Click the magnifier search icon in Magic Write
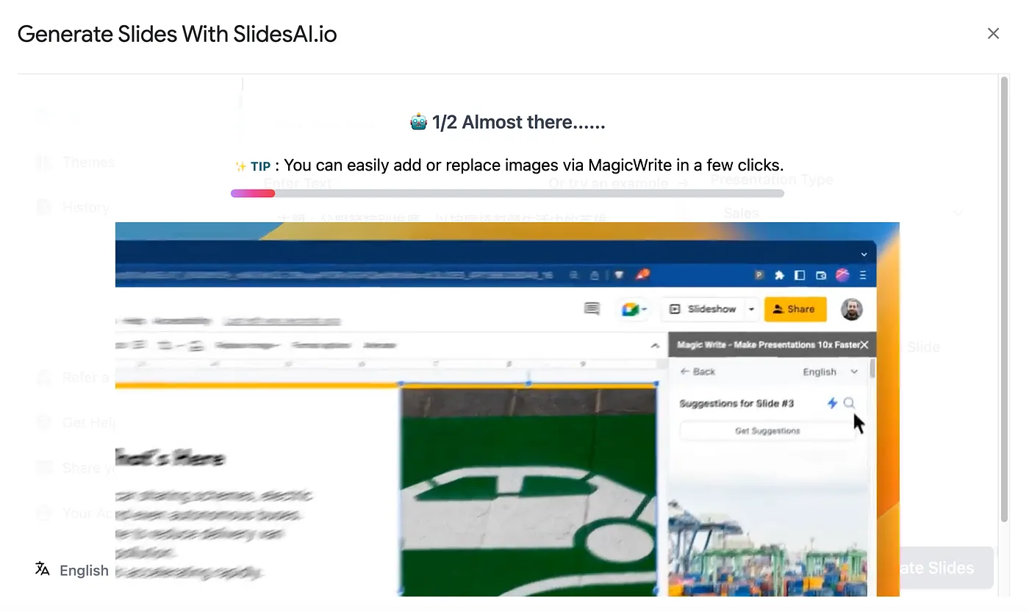Viewport: 1029px width, 612px height. click(x=849, y=403)
